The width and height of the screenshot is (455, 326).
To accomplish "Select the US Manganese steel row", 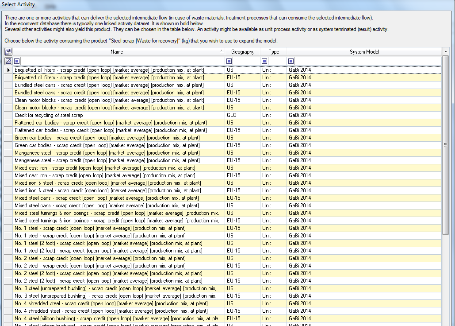I will (223, 153).
